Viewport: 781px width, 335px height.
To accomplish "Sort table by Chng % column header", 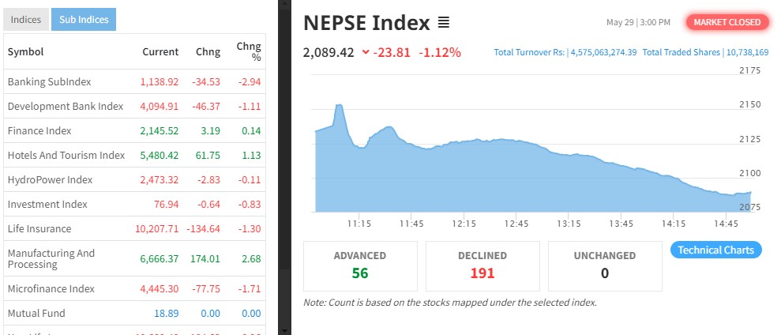I will pos(249,52).
